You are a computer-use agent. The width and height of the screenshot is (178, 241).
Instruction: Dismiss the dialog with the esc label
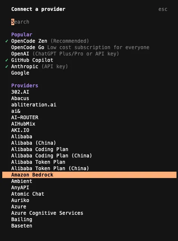pyautogui.click(x=163, y=9)
